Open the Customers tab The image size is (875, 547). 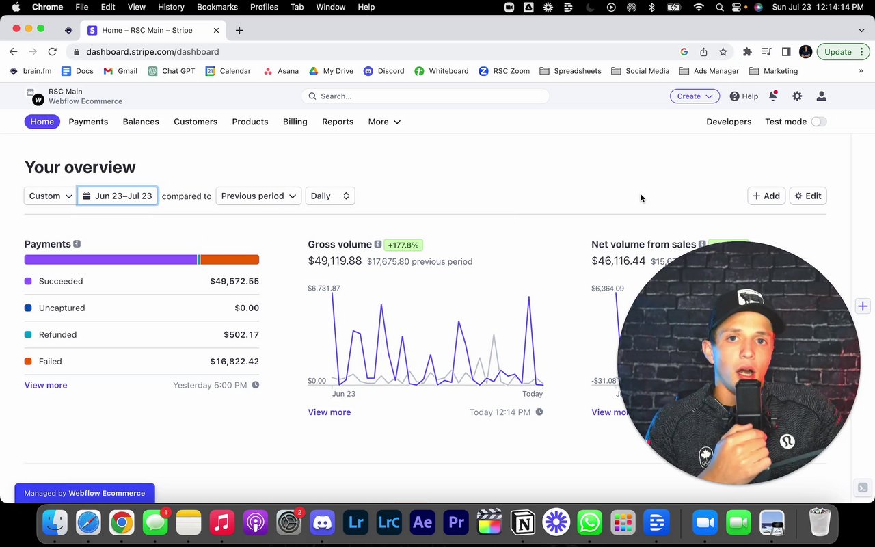coord(196,122)
